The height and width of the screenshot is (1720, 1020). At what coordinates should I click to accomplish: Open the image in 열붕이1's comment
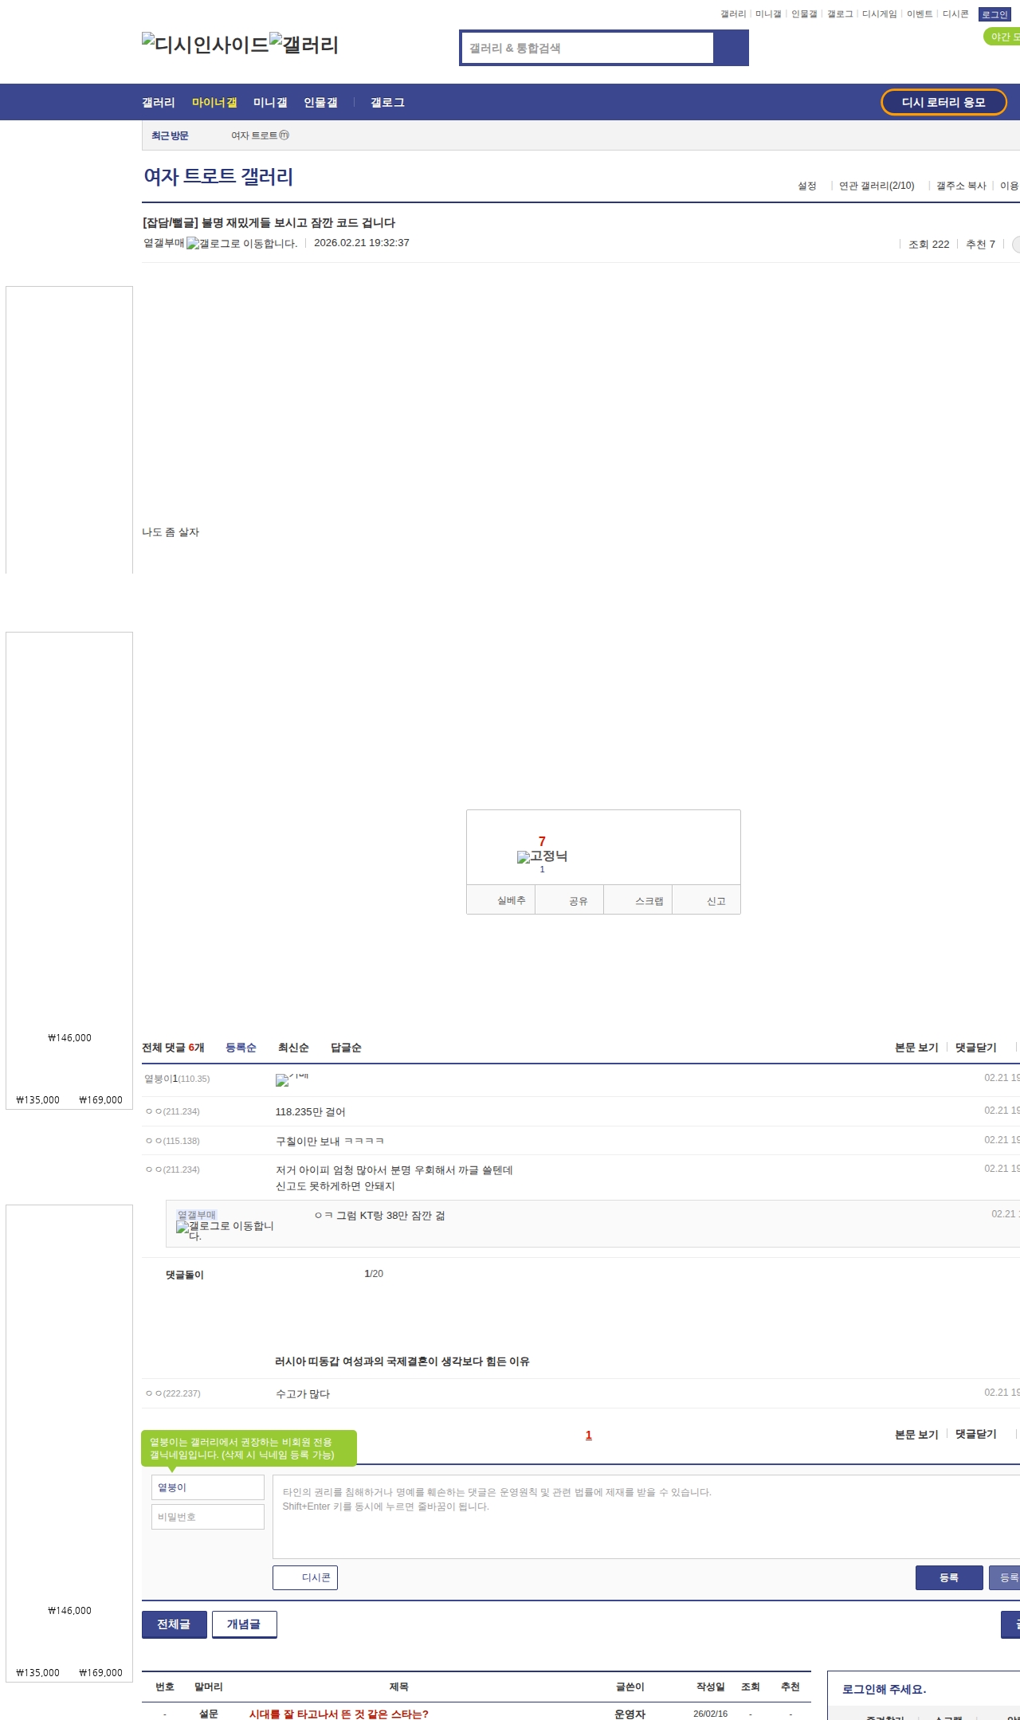[x=292, y=1079]
